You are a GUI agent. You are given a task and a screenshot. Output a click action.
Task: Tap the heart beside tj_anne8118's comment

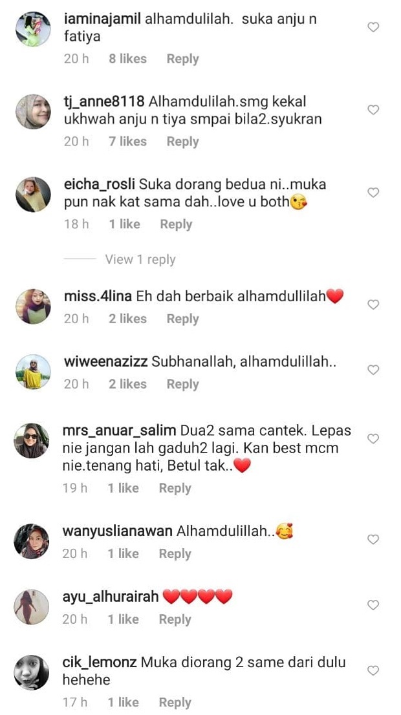point(373,110)
